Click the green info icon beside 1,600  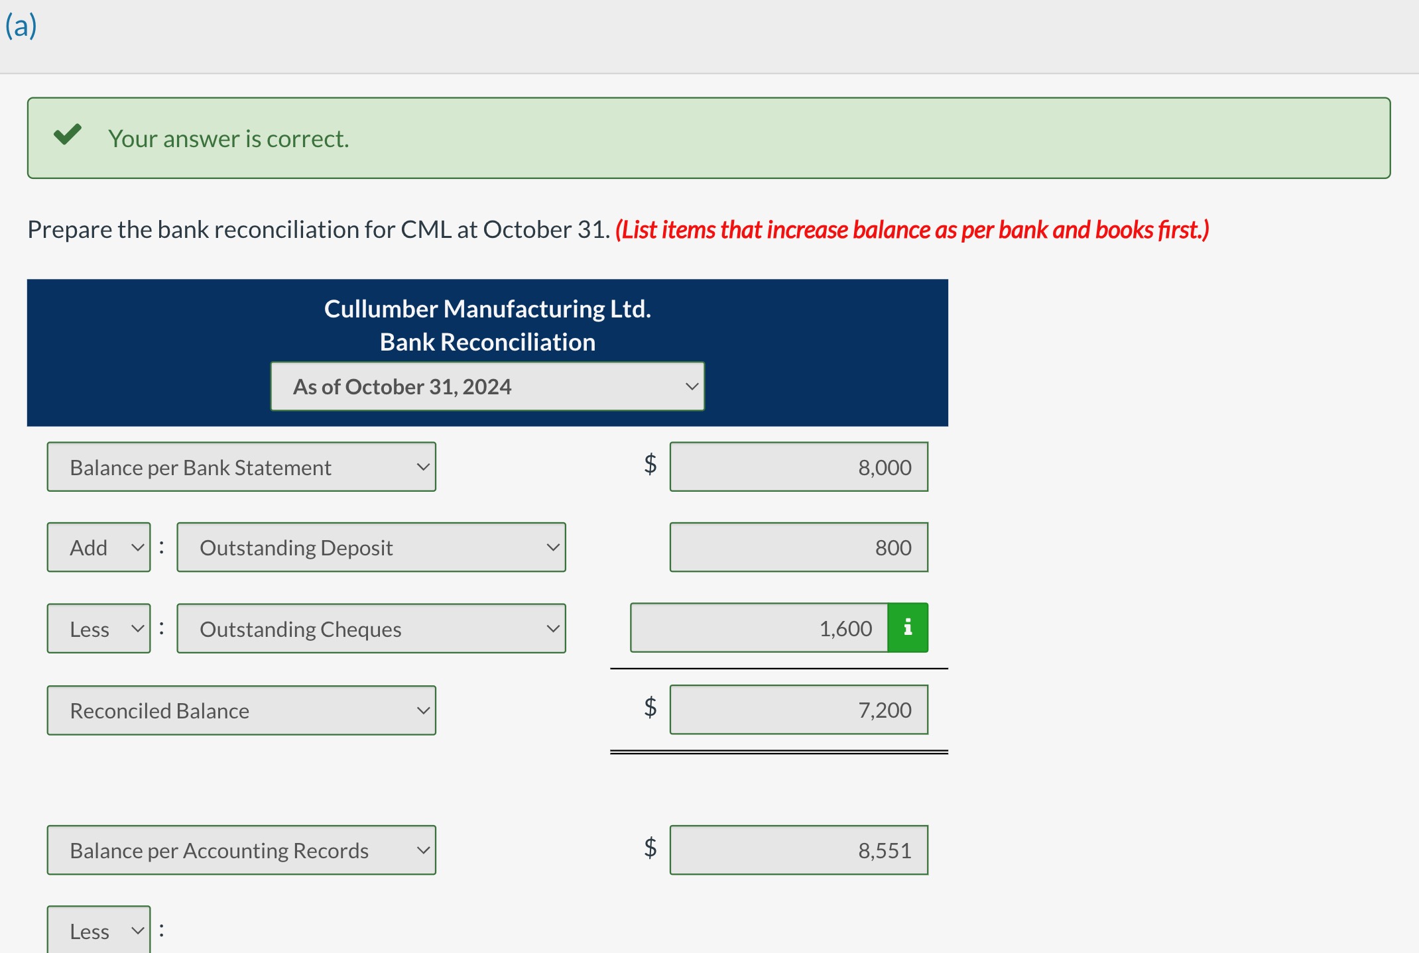point(908,628)
